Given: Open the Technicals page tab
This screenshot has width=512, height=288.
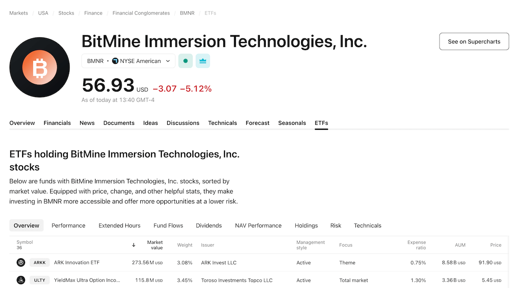Looking at the screenshot, I should 222,123.
